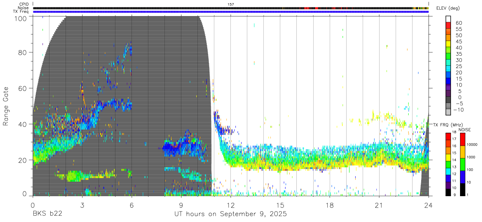This screenshot has height=222, width=482.
Task: Click the CPID label at top left
Action: tap(24, 4)
